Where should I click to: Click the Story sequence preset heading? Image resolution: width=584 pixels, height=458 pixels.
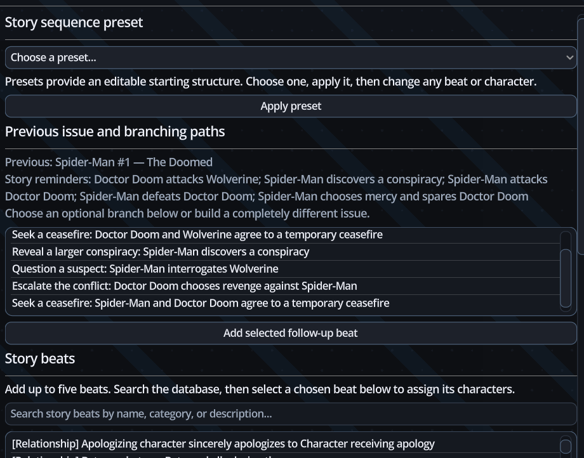click(x=74, y=22)
